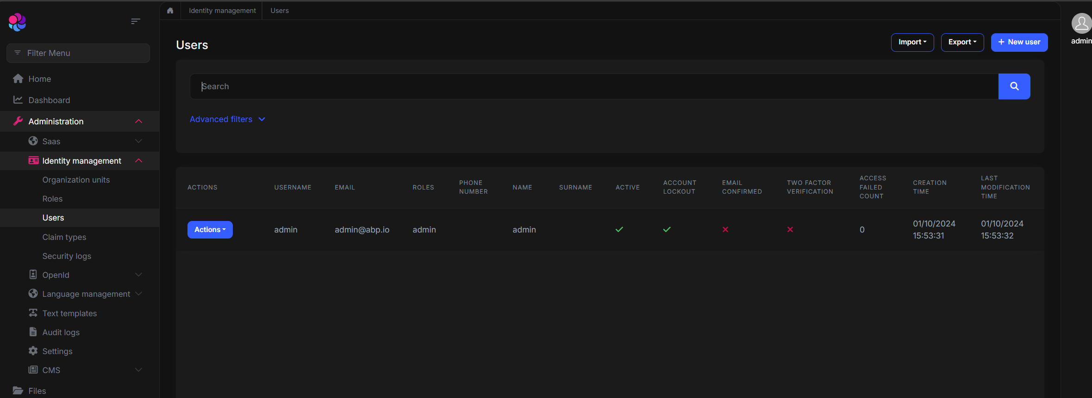Click the admin user avatar icon
1092x398 pixels.
tap(1081, 24)
